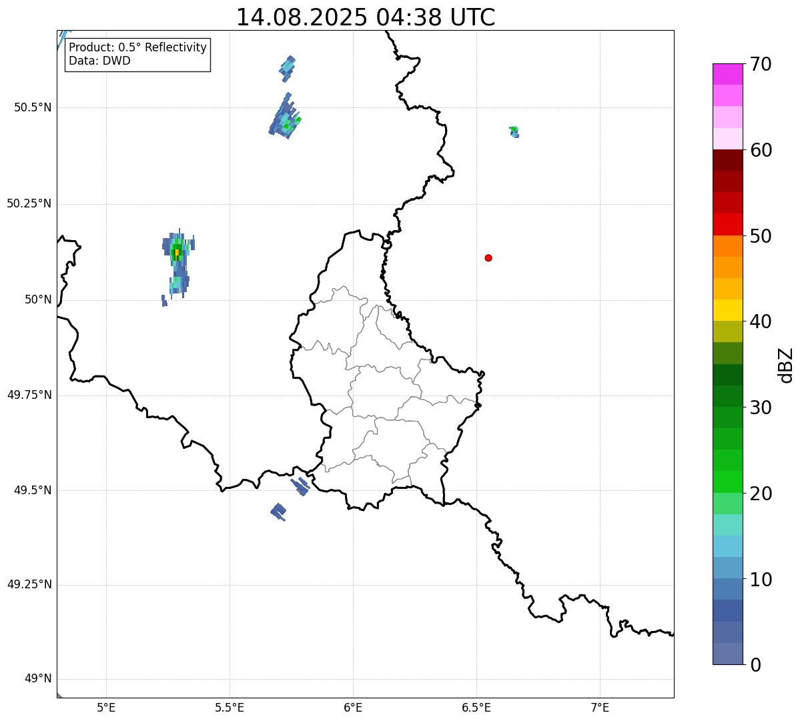Select the radar echo near 50.5°N latitude

pyautogui.click(x=285, y=118)
